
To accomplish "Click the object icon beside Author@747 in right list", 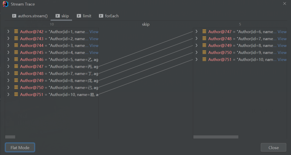I will pyautogui.click(x=204, y=32).
